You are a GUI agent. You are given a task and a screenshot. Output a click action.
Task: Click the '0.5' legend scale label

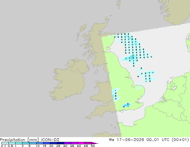click(x=10, y=146)
